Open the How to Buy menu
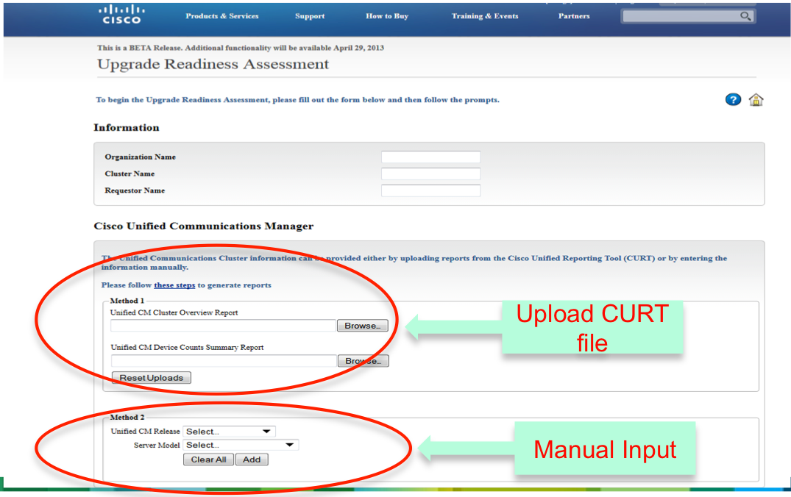The height and width of the screenshot is (497, 791). (387, 16)
